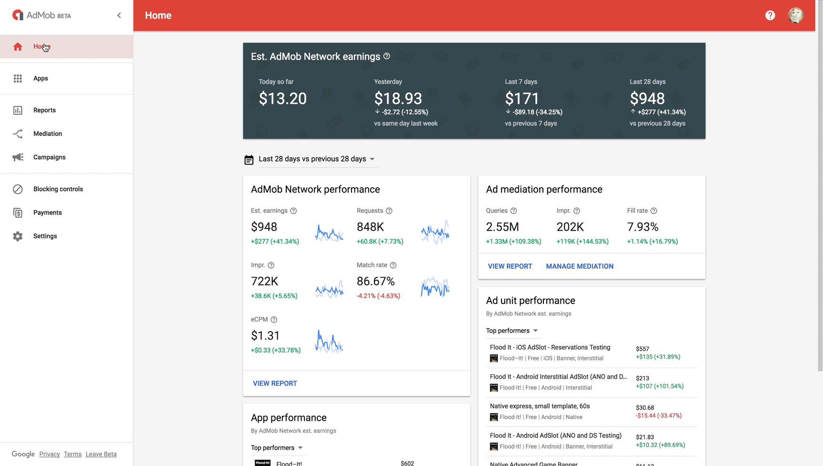This screenshot has width=823, height=466.
Task: Open the user profile avatar
Action: [795, 16]
